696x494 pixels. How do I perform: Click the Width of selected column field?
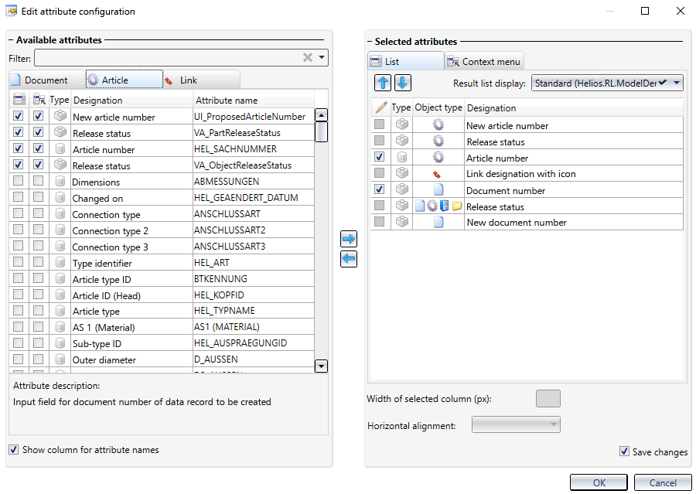(x=548, y=399)
